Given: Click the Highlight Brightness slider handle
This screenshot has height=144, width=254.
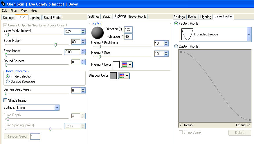Looking at the screenshot, I should [100, 47].
